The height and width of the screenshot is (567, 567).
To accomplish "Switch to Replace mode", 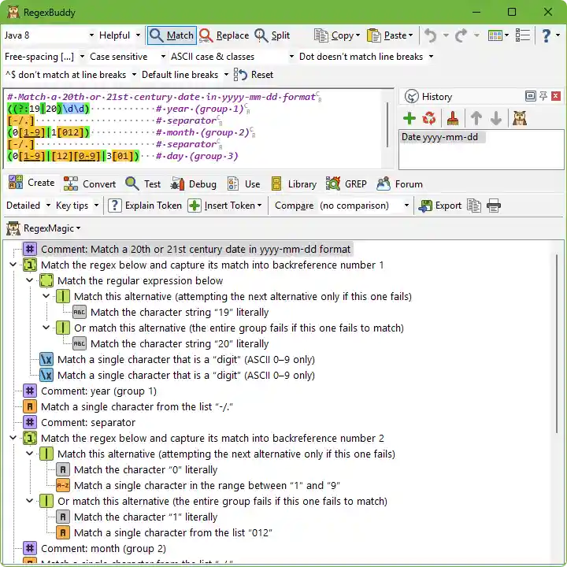I will point(224,35).
